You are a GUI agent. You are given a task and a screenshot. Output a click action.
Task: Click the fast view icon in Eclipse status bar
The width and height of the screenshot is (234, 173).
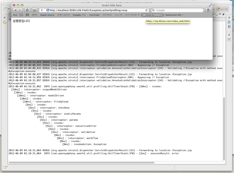[x=6, y=167]
